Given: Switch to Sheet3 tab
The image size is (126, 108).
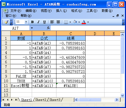Looking at the screenshot, I should 55,100.
